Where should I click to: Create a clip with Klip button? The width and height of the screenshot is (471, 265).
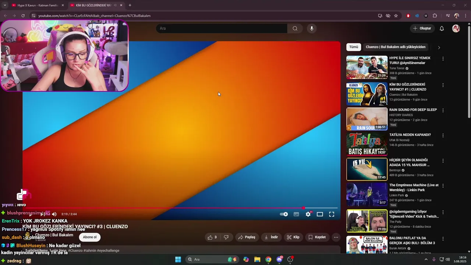[x=293, y=237]
